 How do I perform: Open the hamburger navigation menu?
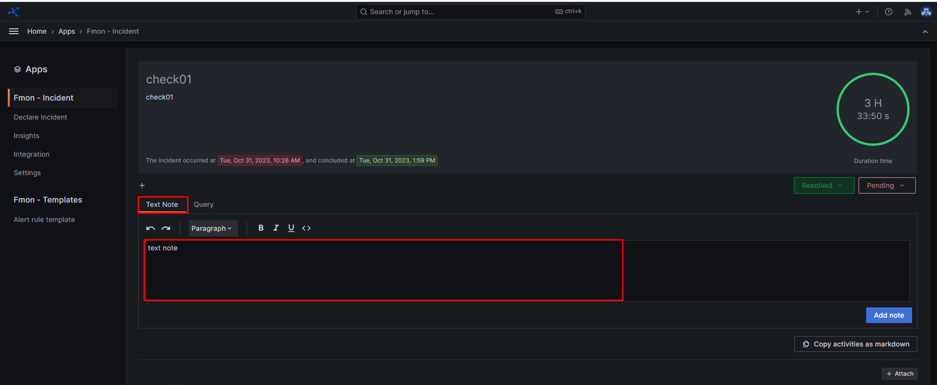(14, 31)
